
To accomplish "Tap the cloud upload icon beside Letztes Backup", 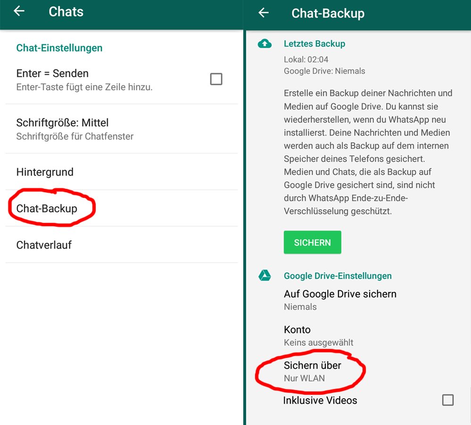I will point(264,44).
